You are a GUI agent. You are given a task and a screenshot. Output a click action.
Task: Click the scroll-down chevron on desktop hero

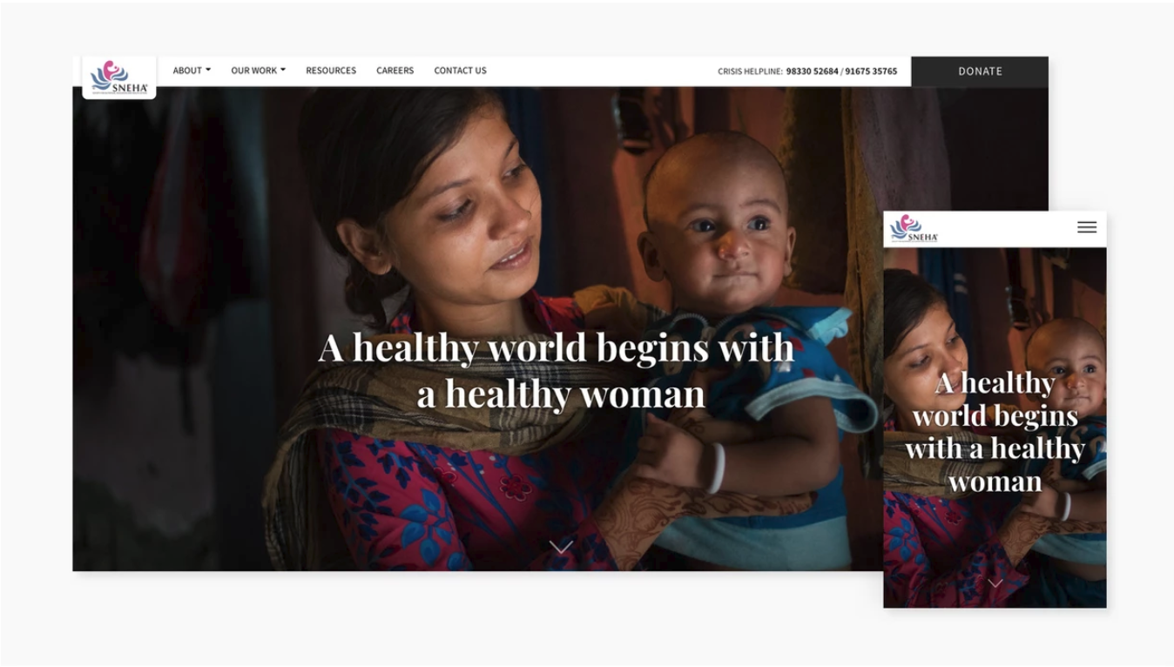[561, 547]
